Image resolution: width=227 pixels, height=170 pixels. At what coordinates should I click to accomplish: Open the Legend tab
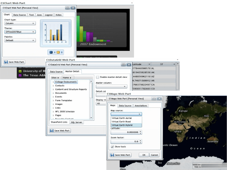(x=49, y=15)
